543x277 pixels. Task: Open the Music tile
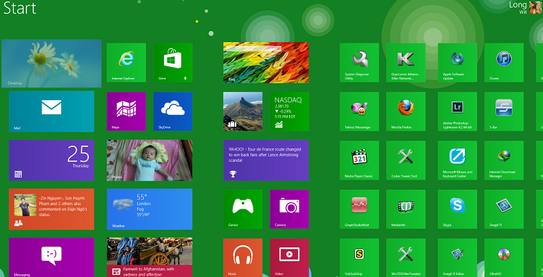243,257
